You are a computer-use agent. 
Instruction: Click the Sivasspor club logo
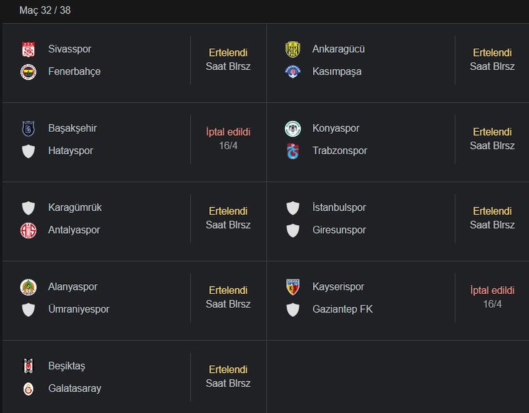pos(28,49)
